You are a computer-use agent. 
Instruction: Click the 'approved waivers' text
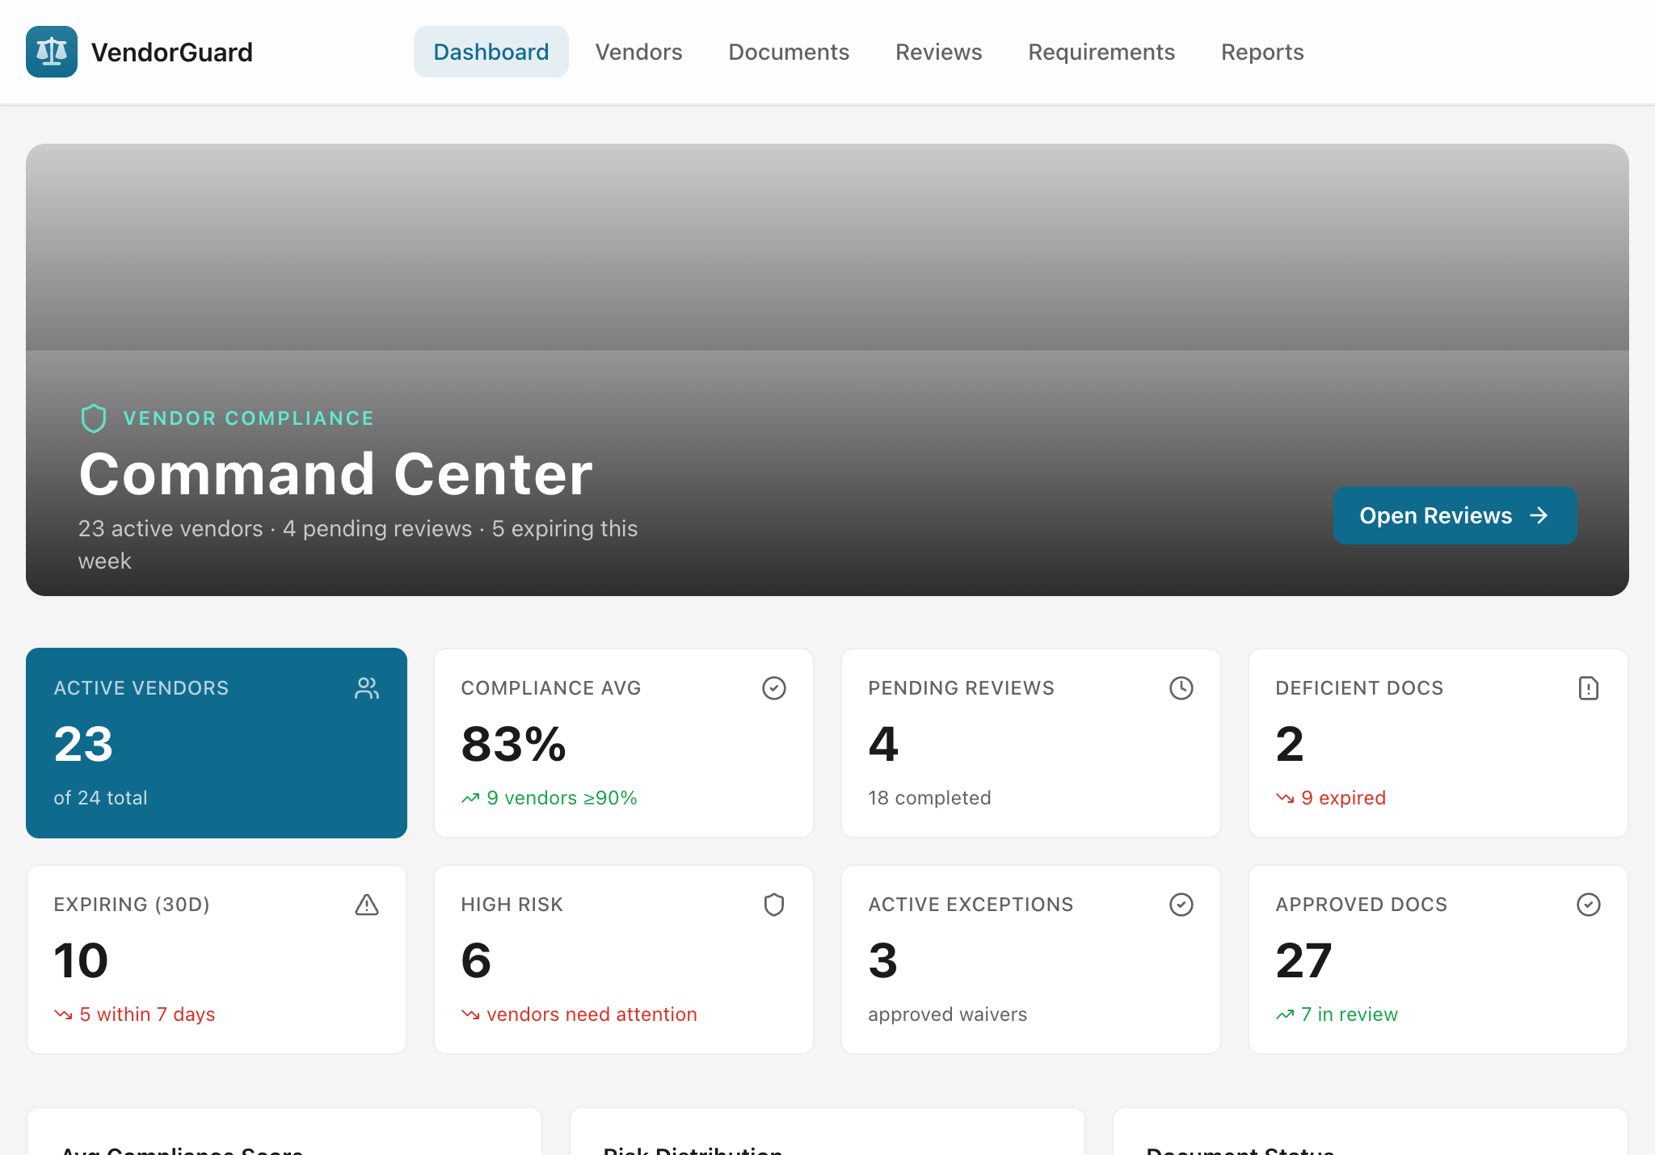pos(948,1014)
